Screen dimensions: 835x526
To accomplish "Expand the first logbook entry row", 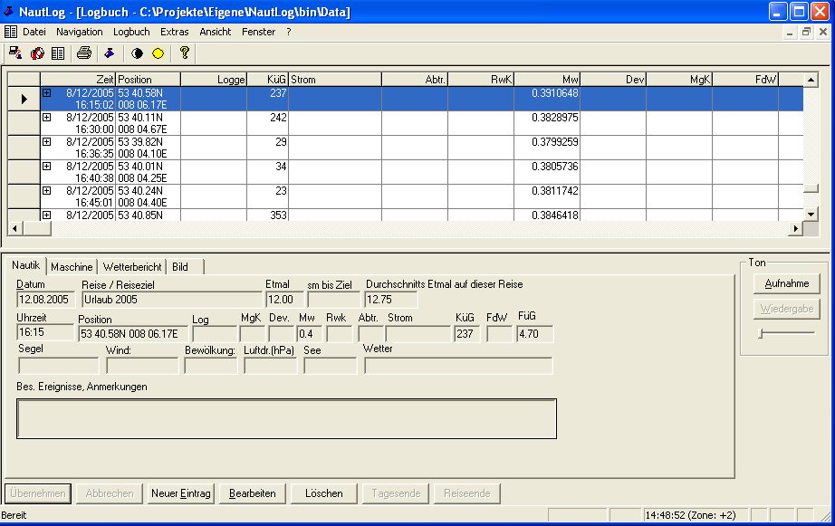I will pos(46,91).
